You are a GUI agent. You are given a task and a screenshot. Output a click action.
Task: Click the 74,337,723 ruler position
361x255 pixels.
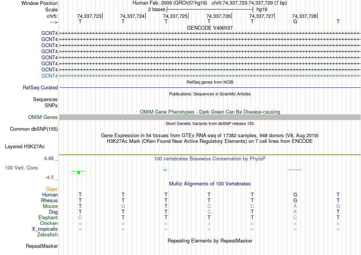[89, 16]
